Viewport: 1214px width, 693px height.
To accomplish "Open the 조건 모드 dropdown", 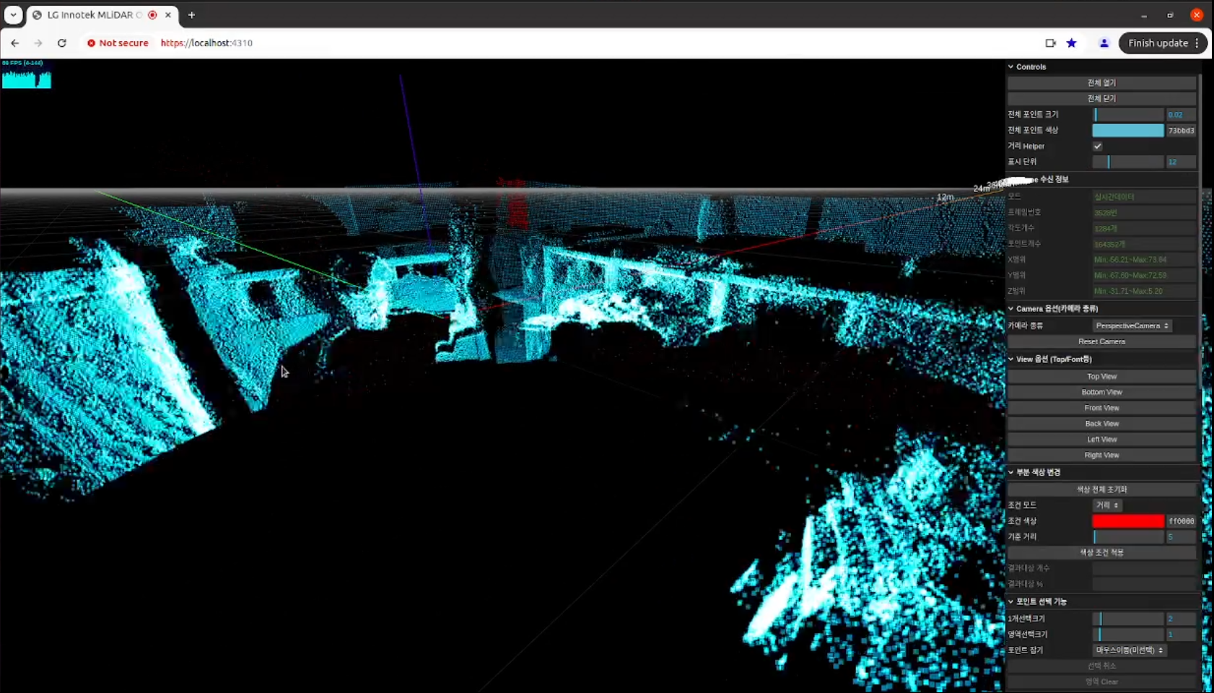I will (x=1106, y=505).
